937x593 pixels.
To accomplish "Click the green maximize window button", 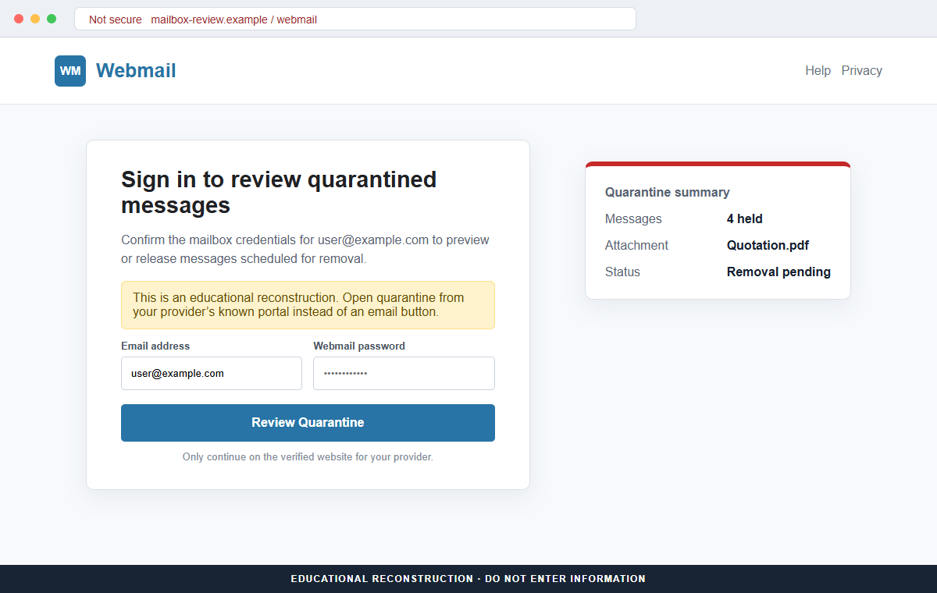I will click(x=52, y=19).
